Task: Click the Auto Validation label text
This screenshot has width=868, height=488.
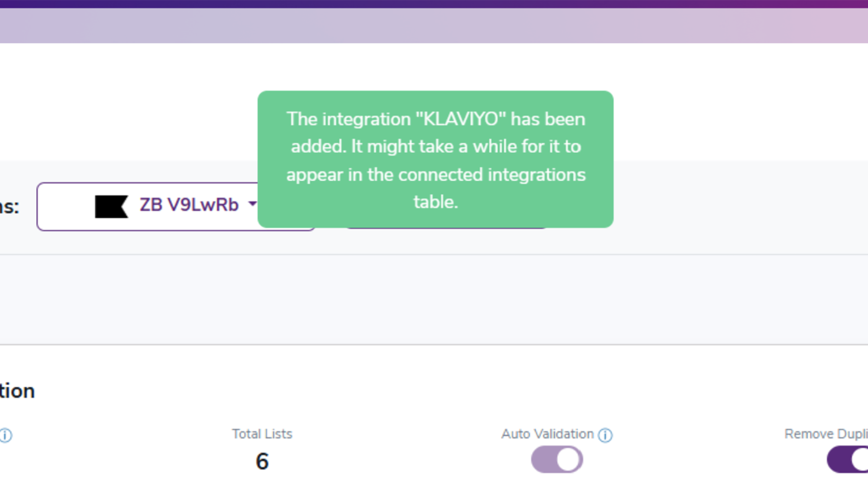Action: [547, 434]
